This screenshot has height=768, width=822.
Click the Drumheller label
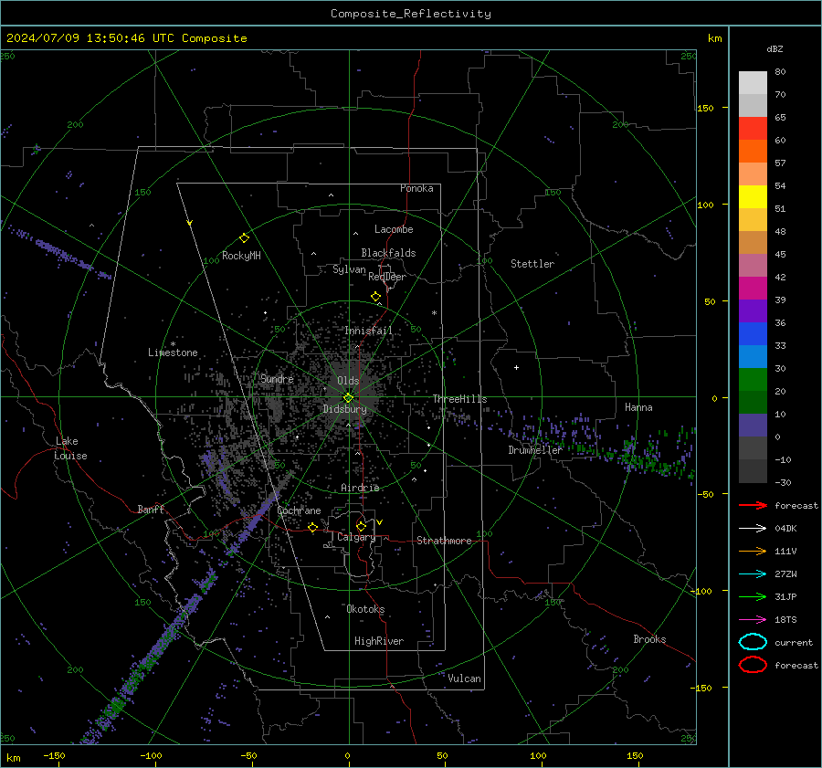click(x=535, y=450)
